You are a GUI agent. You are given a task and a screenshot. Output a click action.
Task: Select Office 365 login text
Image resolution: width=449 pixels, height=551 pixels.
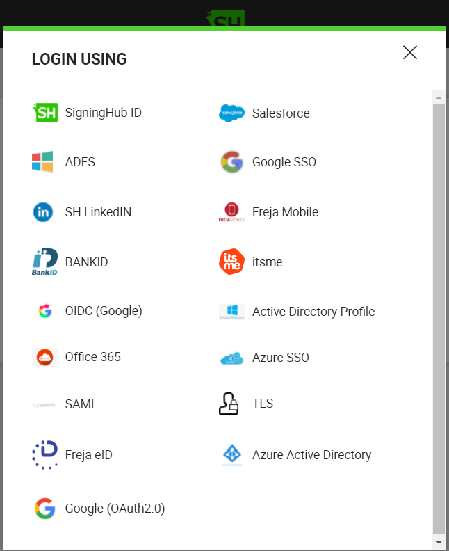pos(93,357)
